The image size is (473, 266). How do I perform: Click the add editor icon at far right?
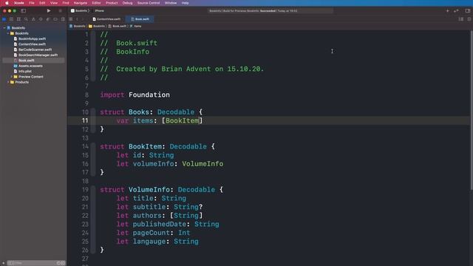click(x=469, y=19)
